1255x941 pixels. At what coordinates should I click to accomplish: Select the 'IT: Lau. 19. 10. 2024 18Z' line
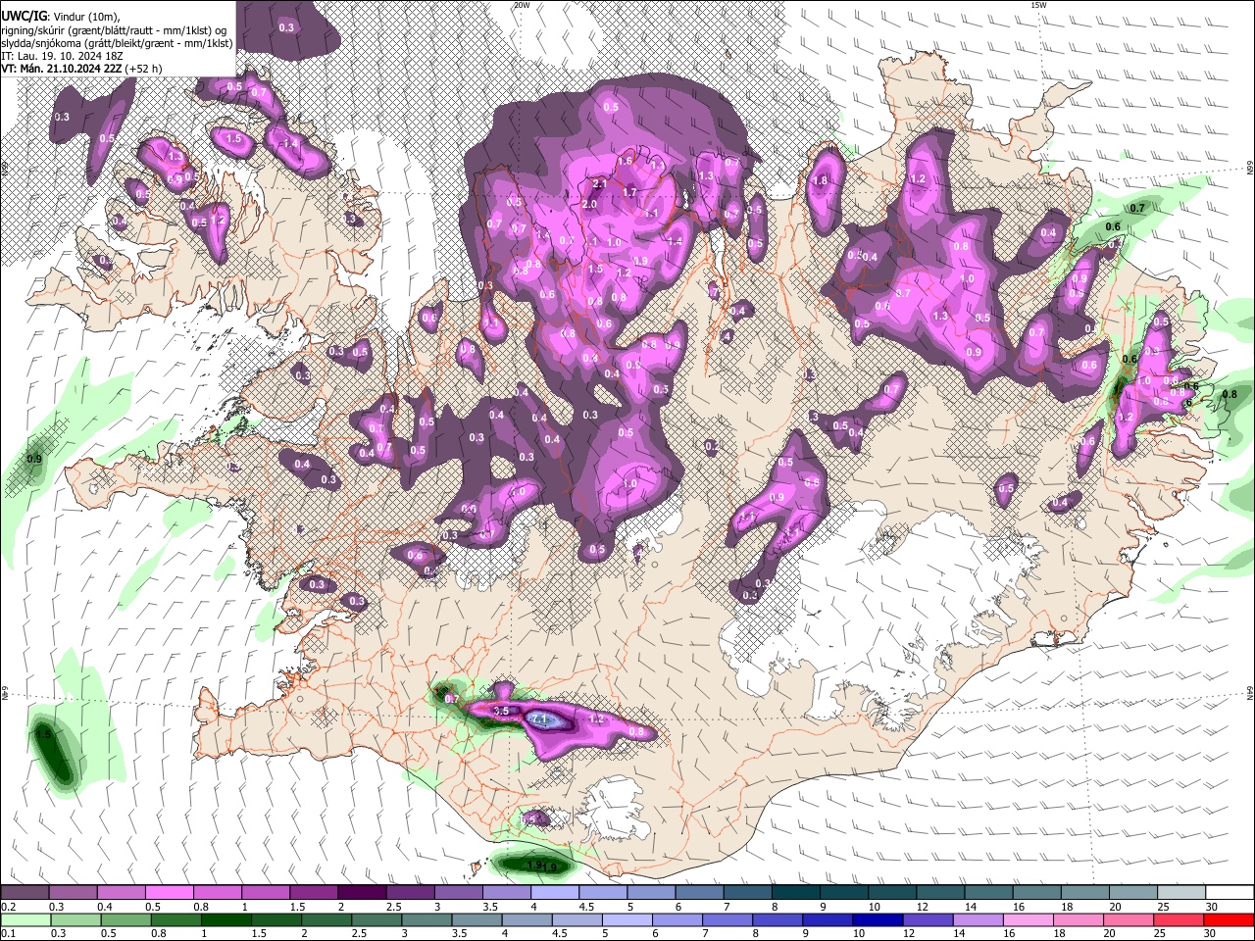62,56
